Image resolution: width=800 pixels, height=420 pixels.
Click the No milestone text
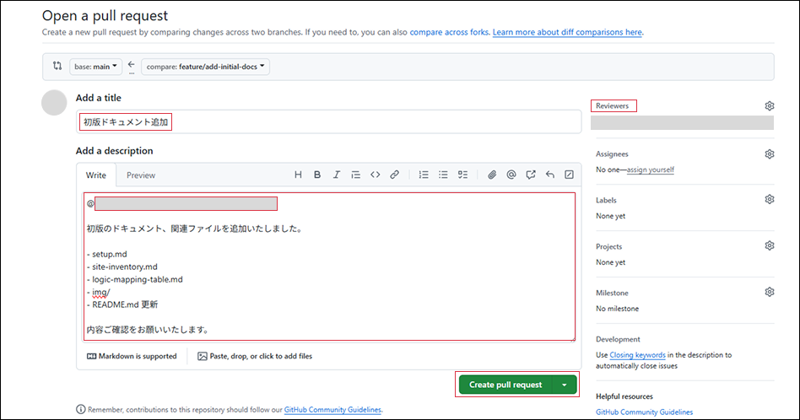pos(618,309)
